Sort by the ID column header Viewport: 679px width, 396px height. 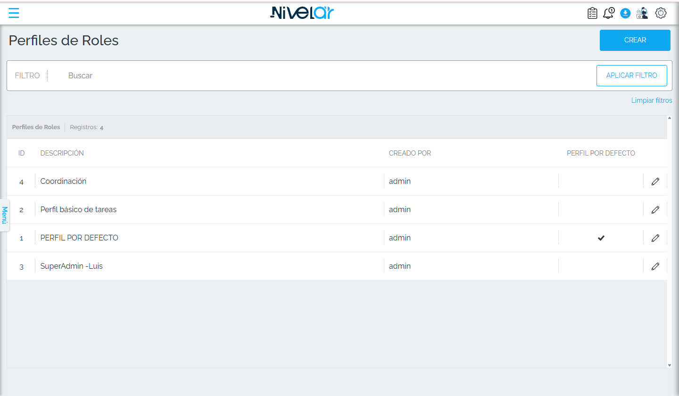(x=21, y=153)
